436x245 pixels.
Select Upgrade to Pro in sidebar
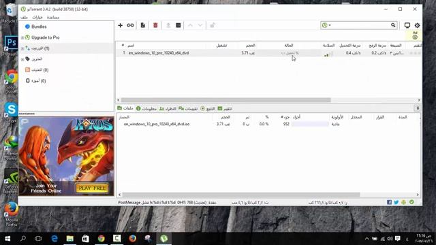point(46,37)
